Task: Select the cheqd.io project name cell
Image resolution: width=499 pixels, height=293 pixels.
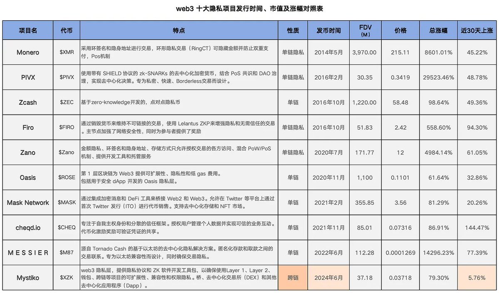Action: (x=28, y=227)
